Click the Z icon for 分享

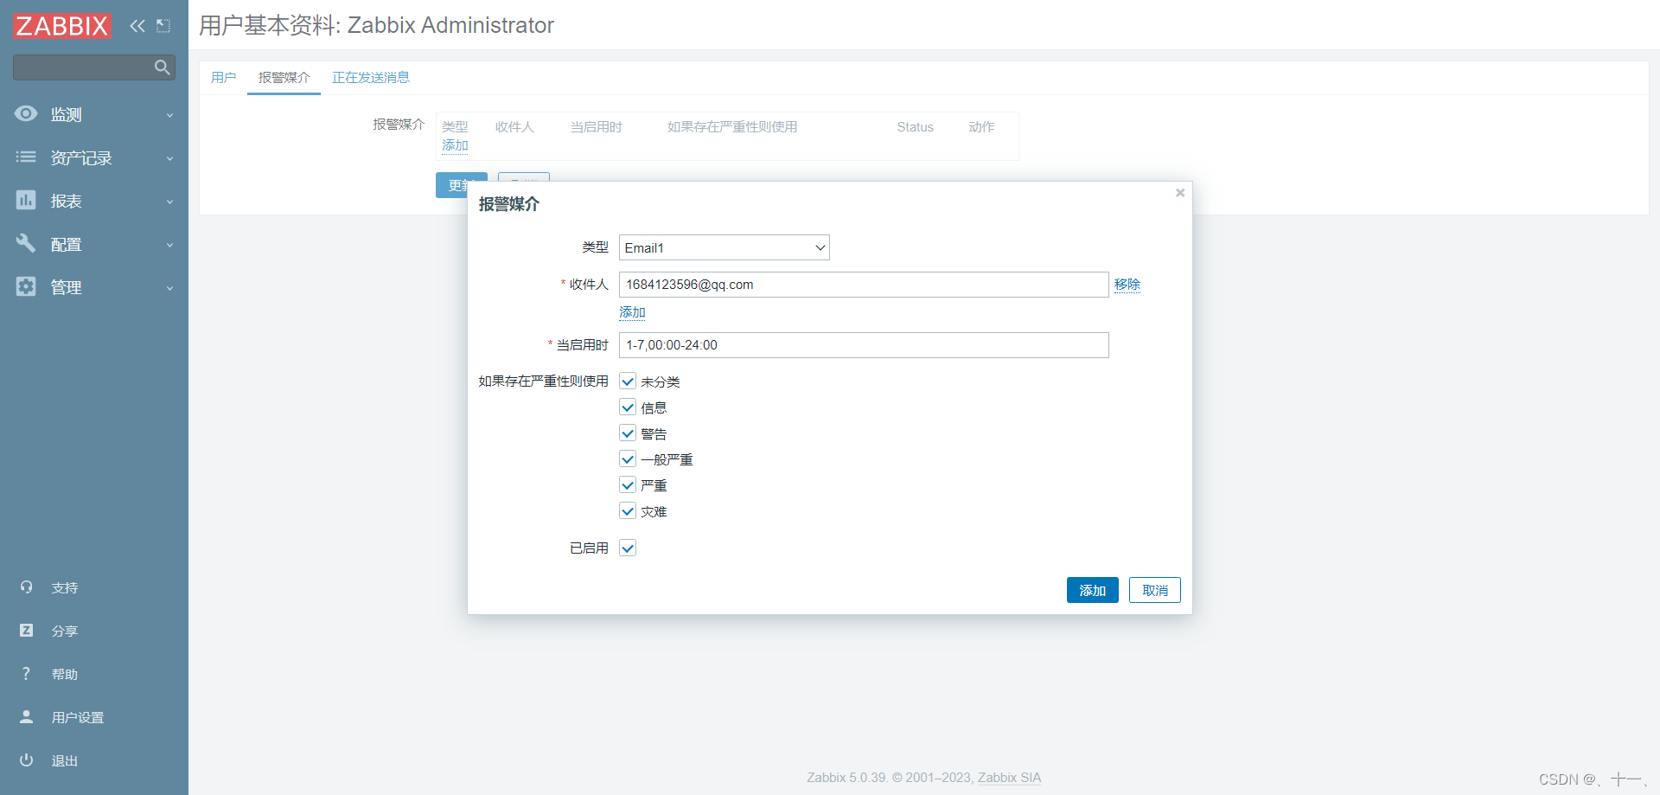26,631
